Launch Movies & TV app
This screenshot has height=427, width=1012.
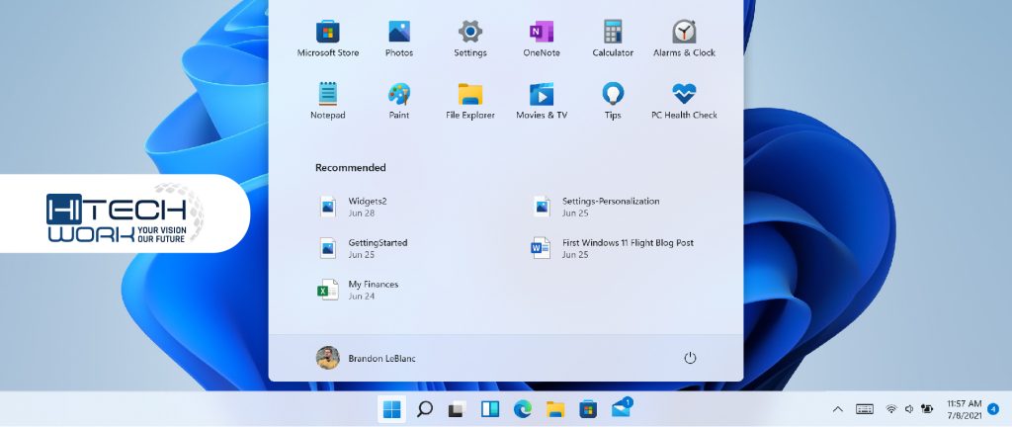point(542,101)
